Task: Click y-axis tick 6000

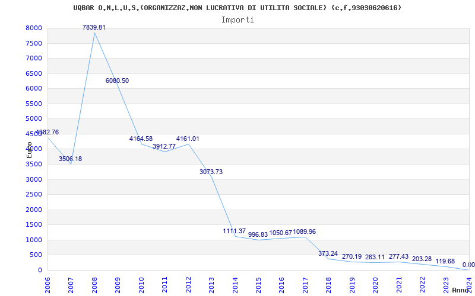Action: (x=34, y=88)
